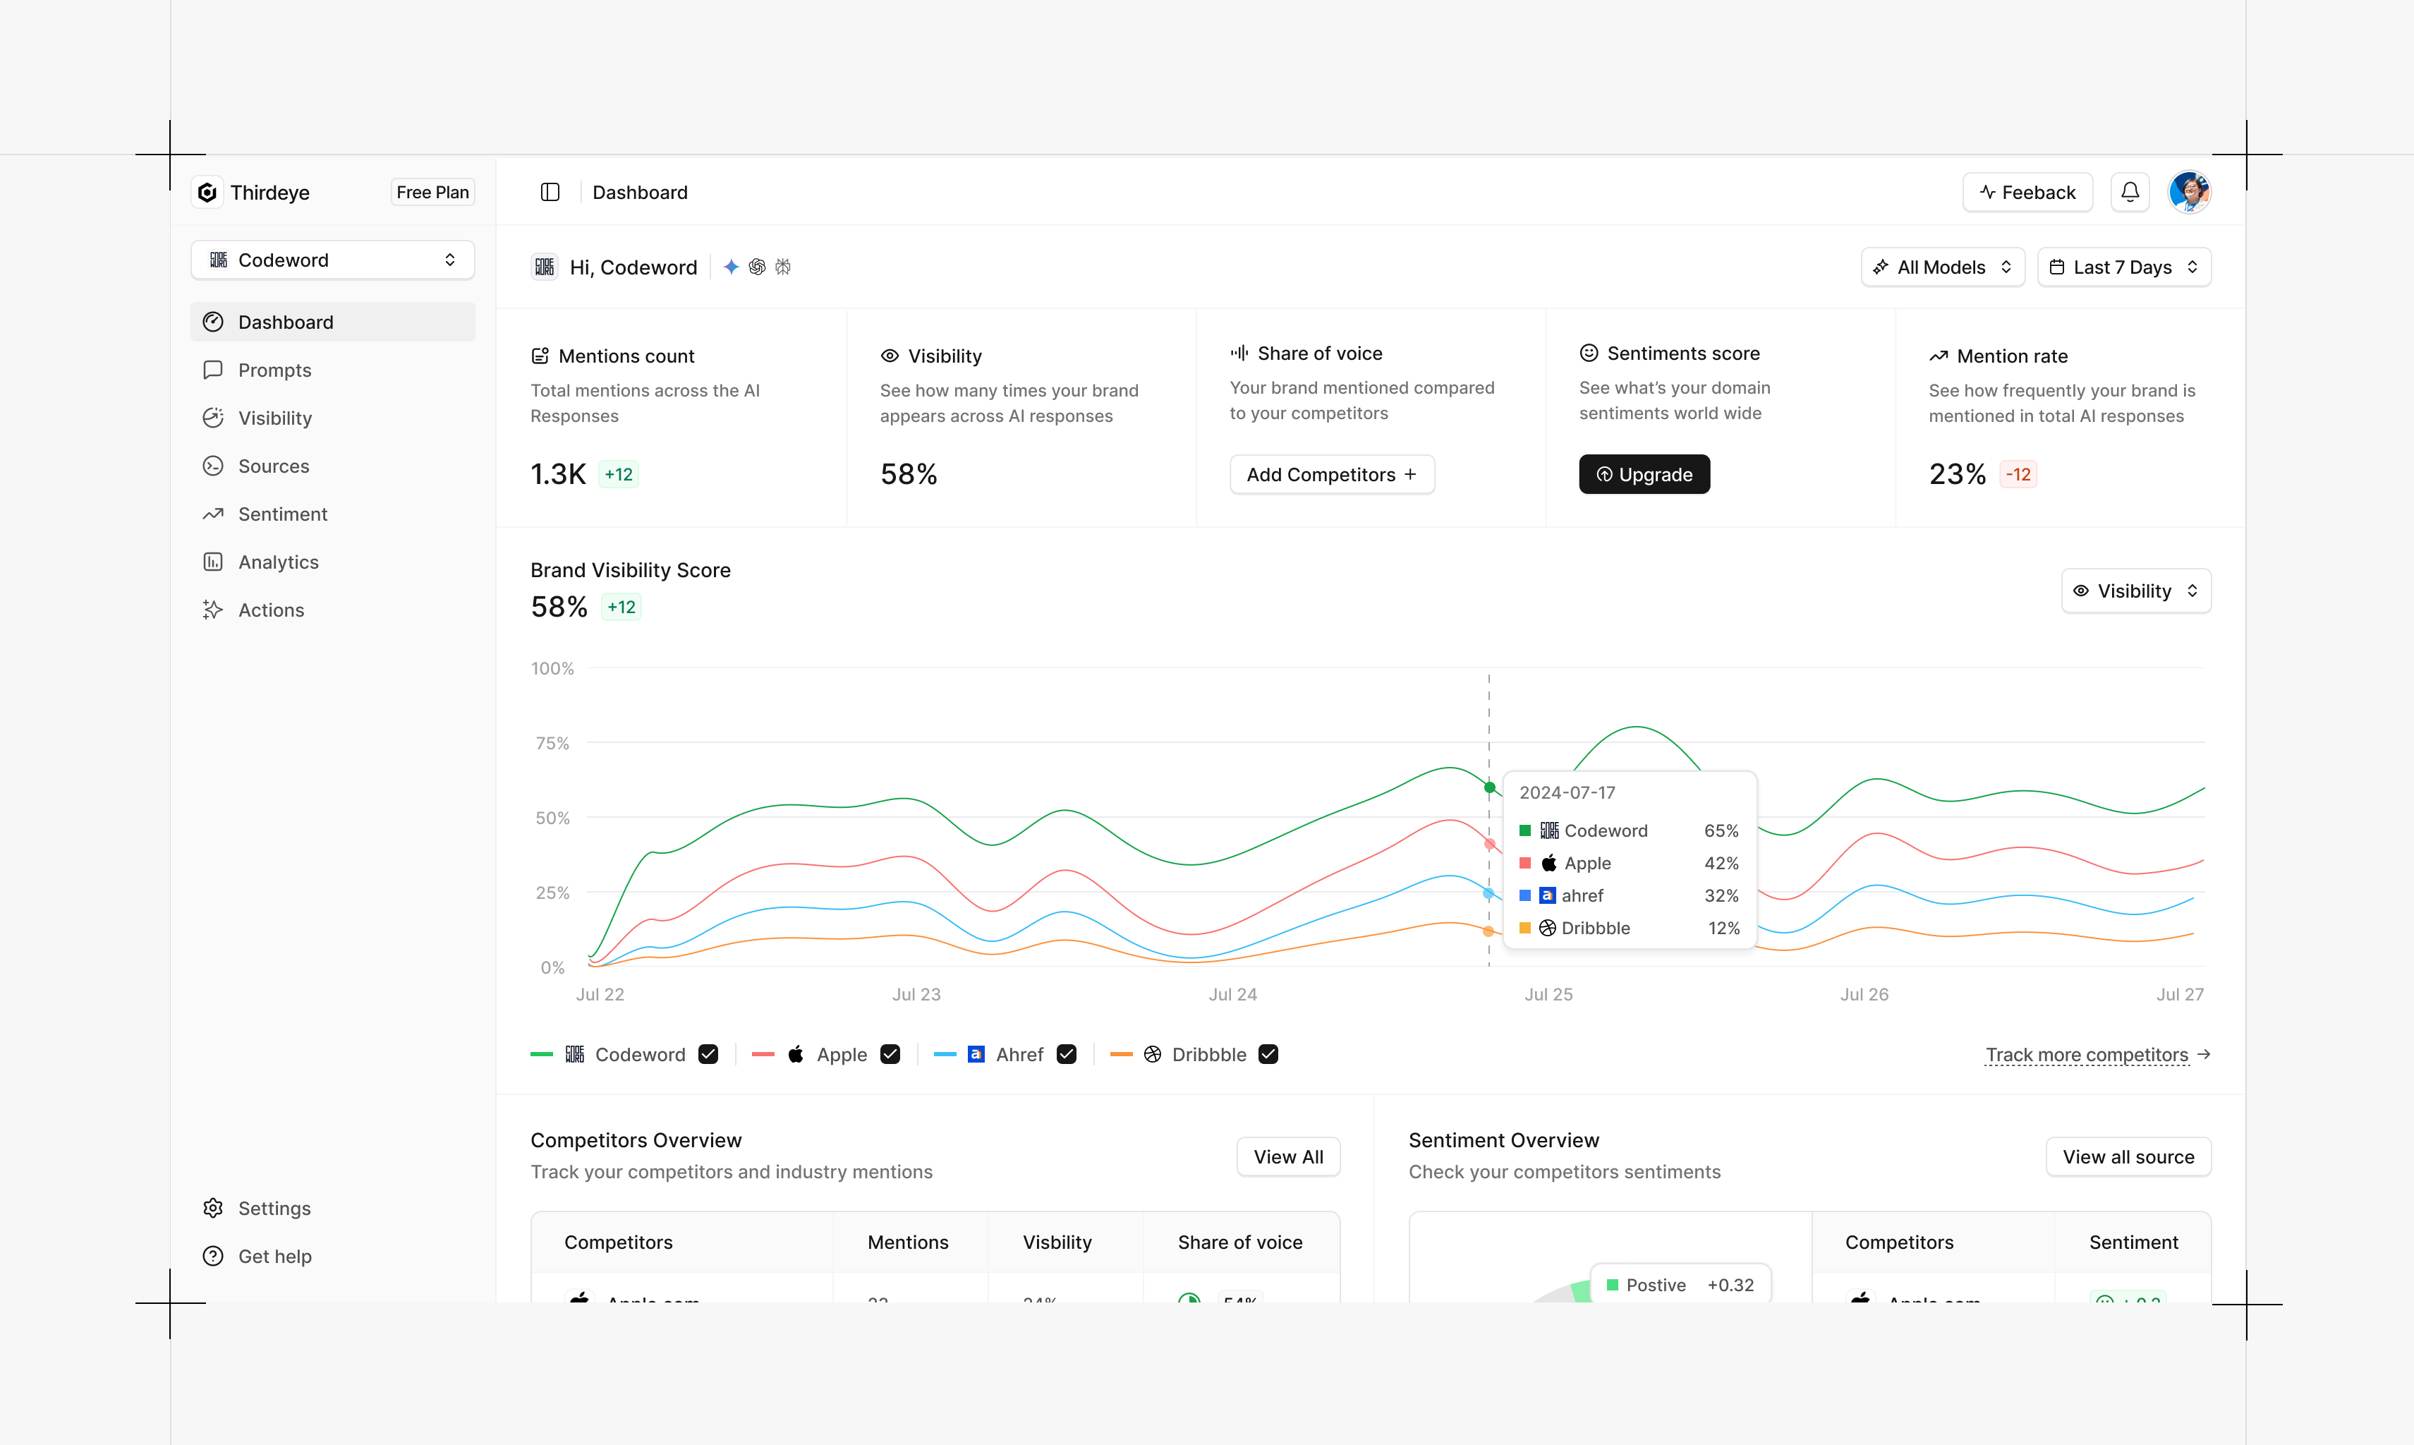This screenshot has width=2414, height=1445.
Task: Click the blue Gemini sparkle icon
Action: coord(731,267)
